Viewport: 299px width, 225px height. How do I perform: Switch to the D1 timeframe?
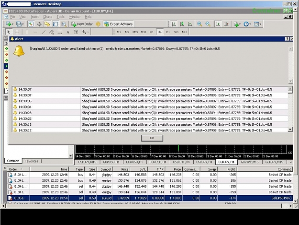pyautogui.click(x=168, y=32)
